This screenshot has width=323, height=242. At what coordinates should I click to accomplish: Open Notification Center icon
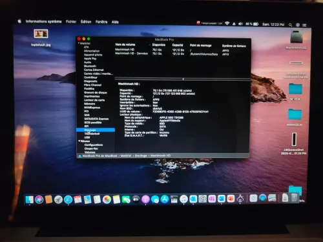[304, 25]
